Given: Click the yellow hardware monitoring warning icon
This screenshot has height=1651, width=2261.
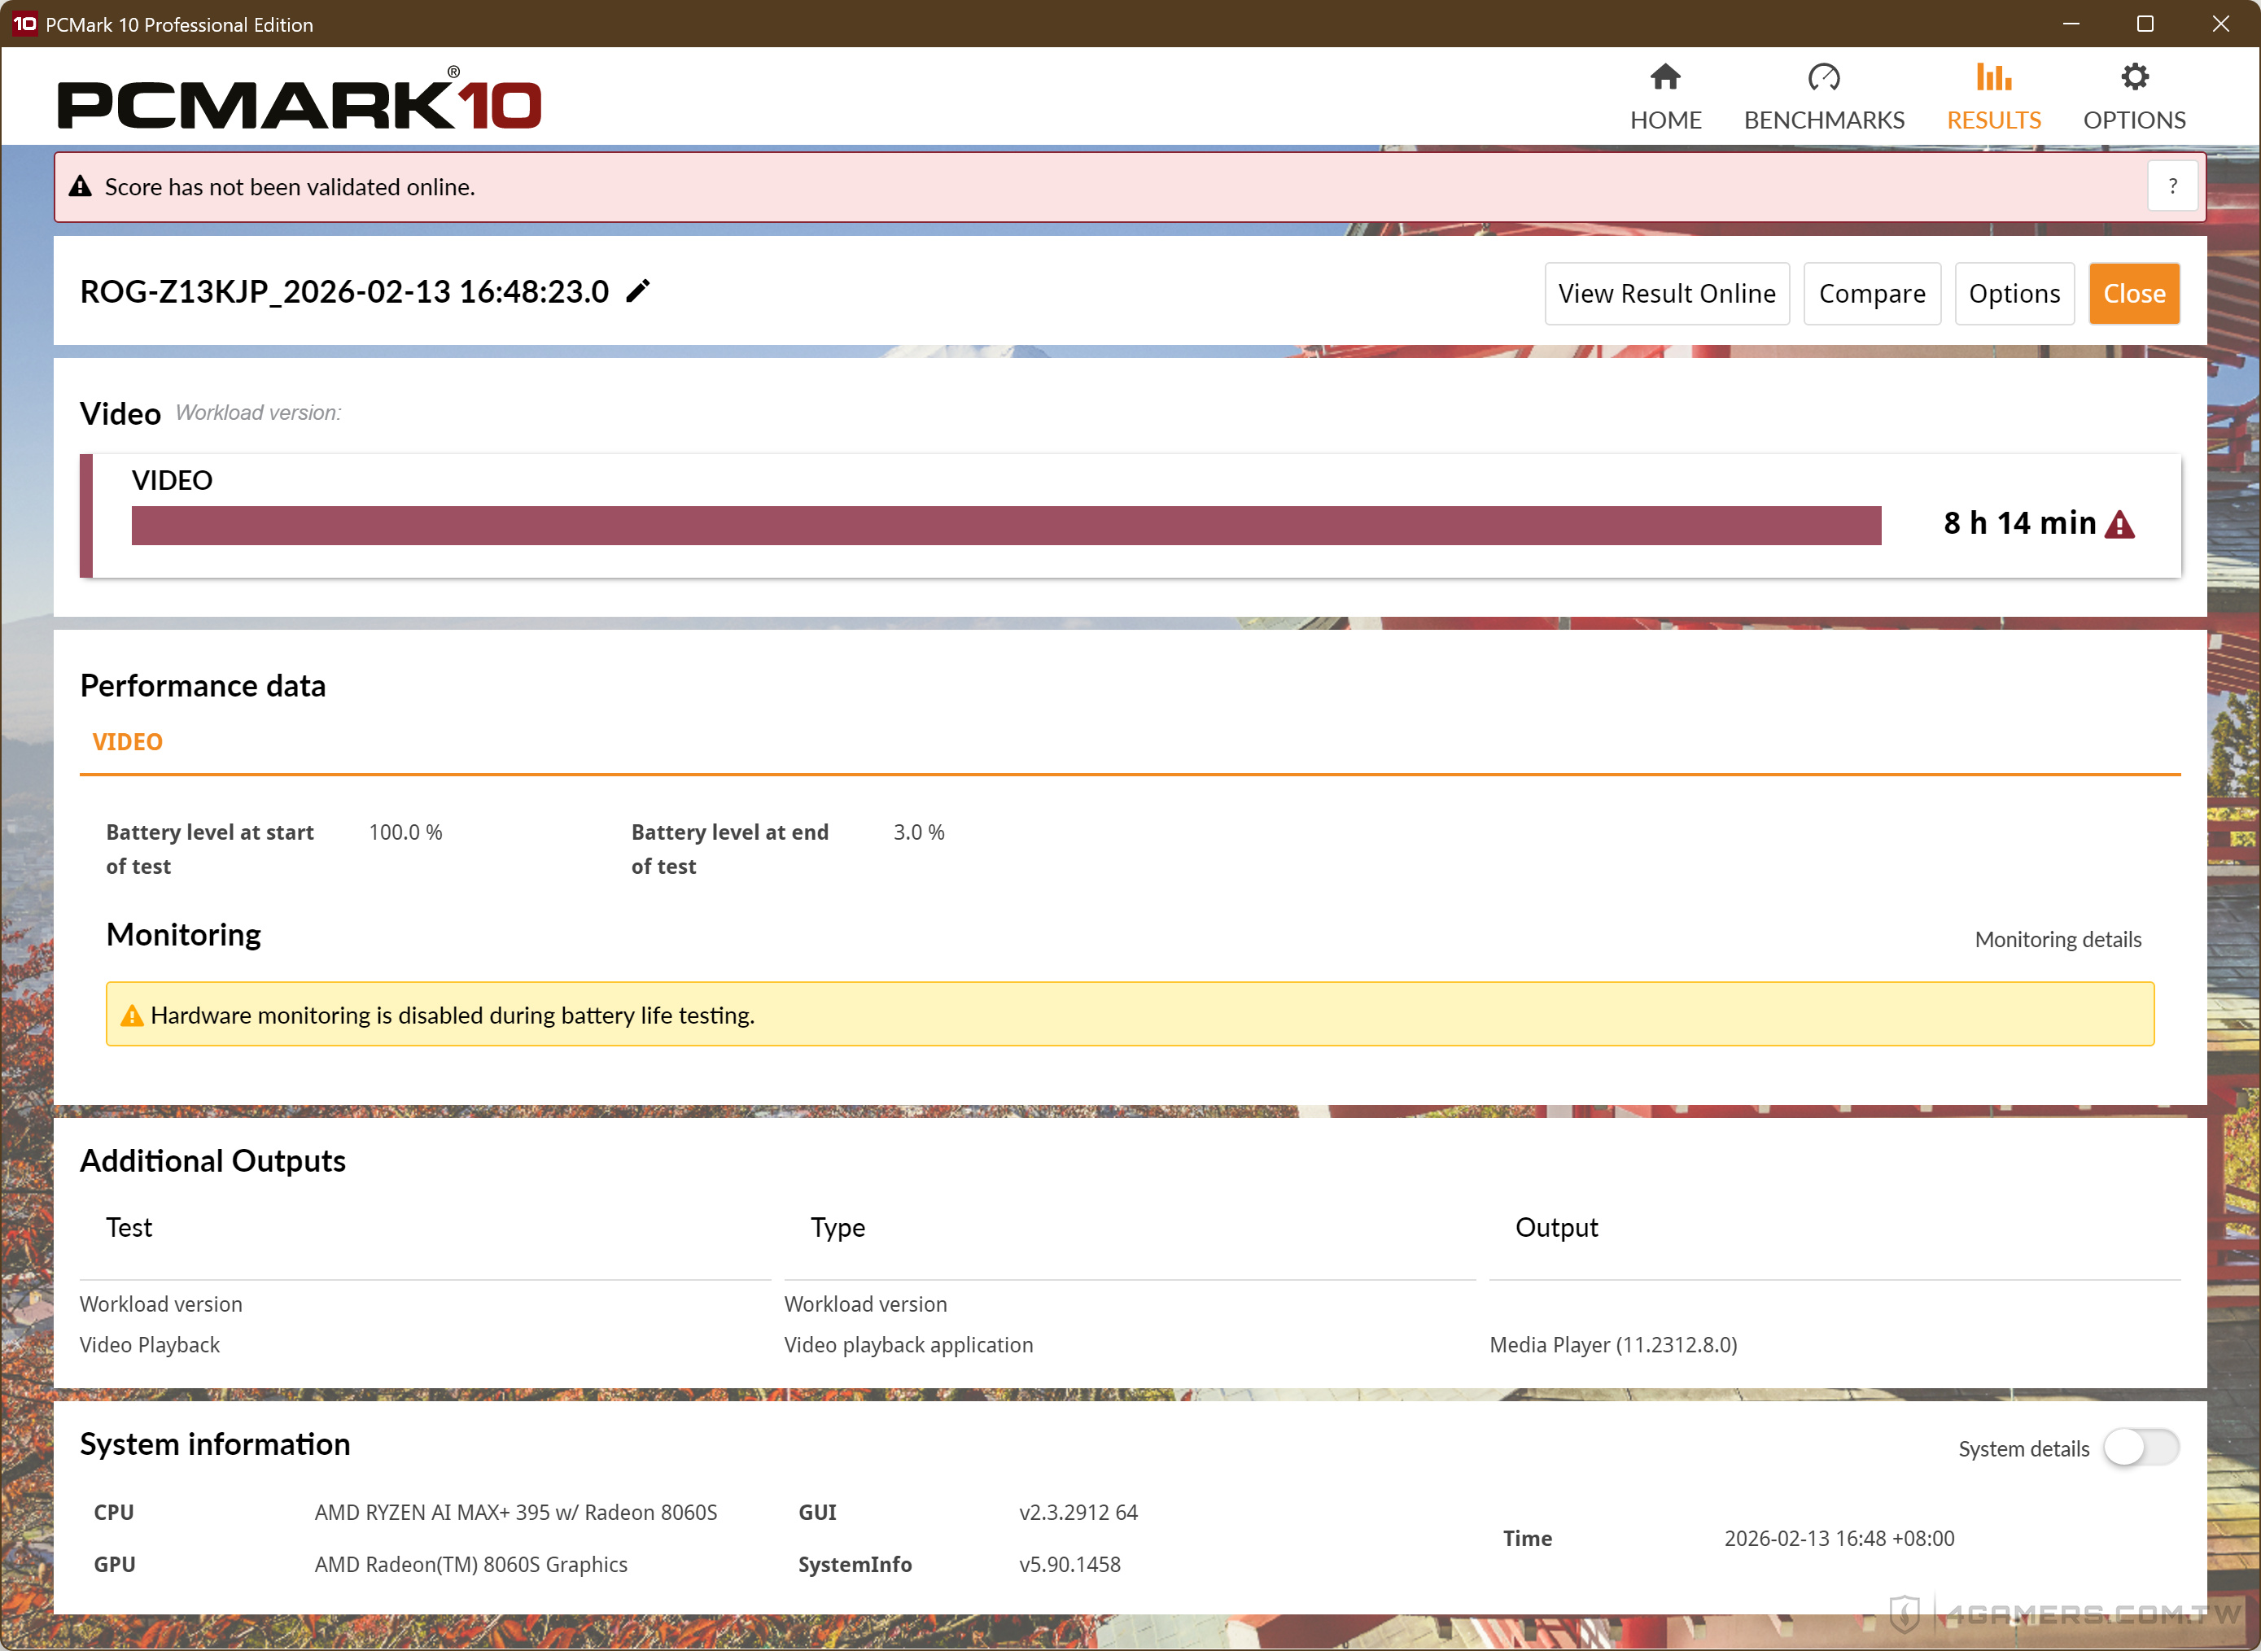Looking at the screenshot, I should click(x=131, y=1016).
